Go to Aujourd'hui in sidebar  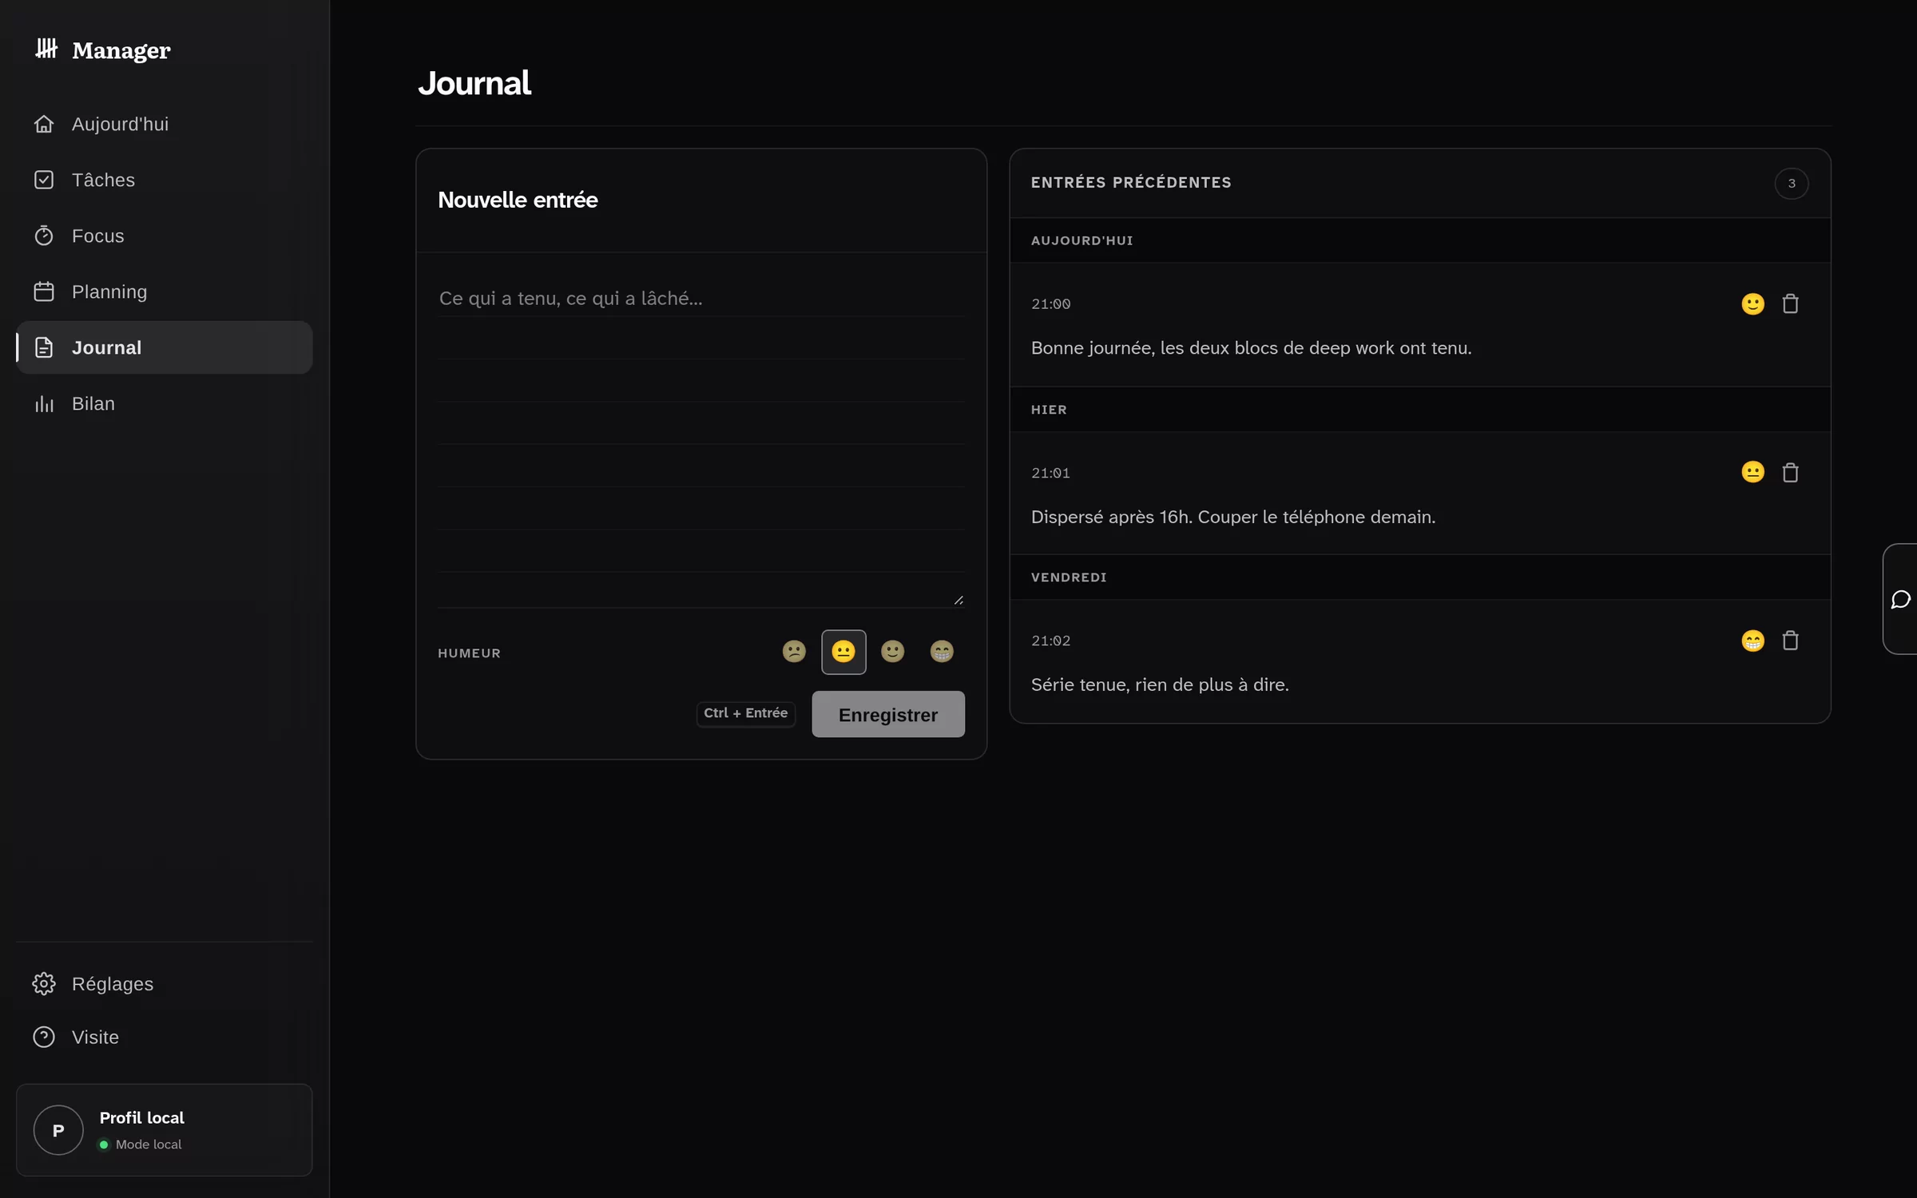coord(165,124)
